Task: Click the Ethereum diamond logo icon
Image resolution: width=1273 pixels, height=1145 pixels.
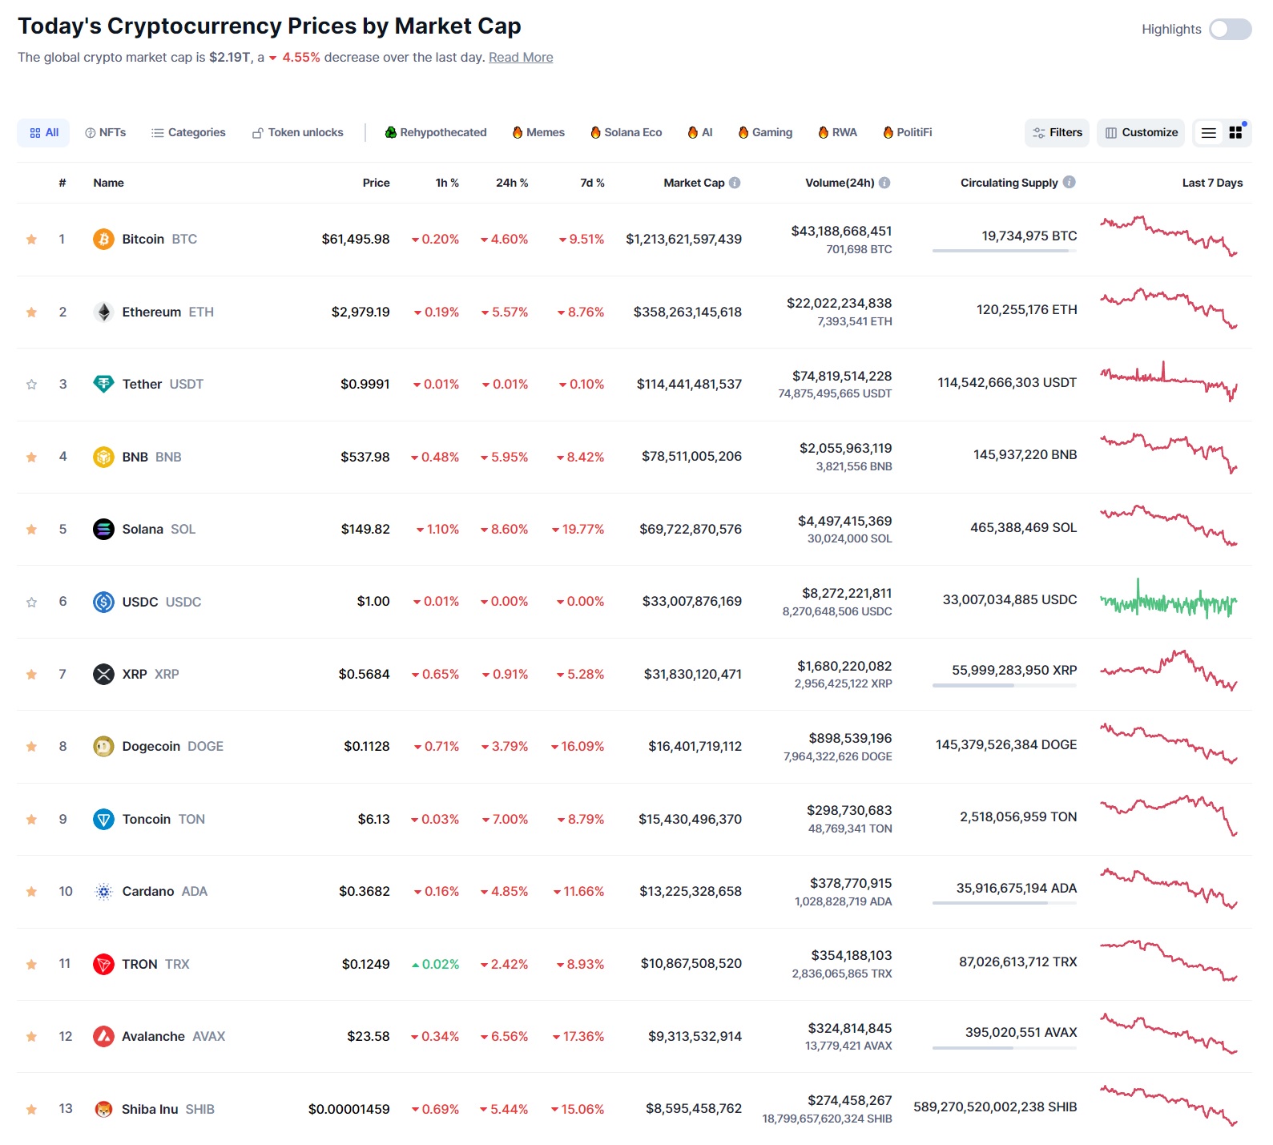Action: click(x=103, y=312)
